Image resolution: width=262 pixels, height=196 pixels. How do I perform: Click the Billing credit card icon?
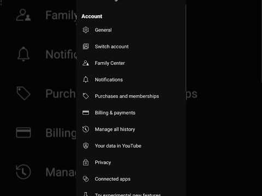(x=86, y=113)
